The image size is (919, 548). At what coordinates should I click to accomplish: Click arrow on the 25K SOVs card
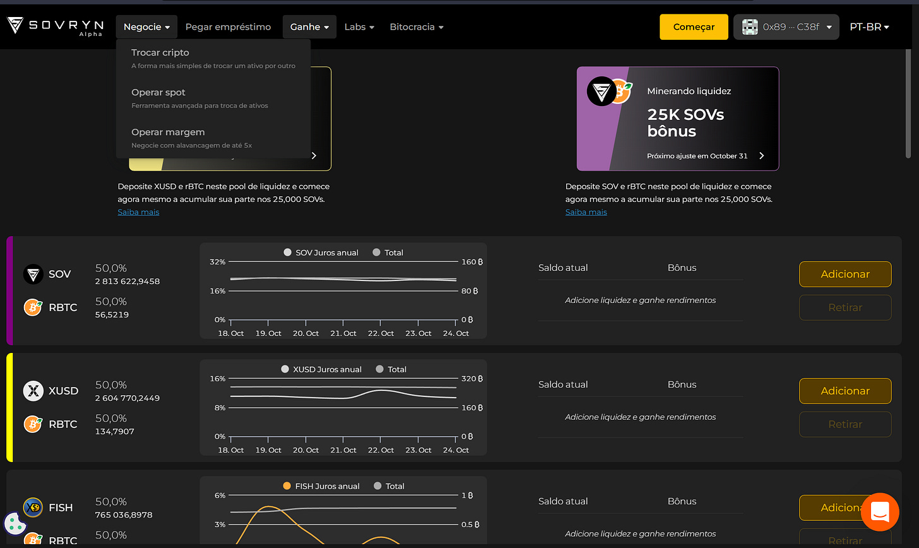point(761,156)
